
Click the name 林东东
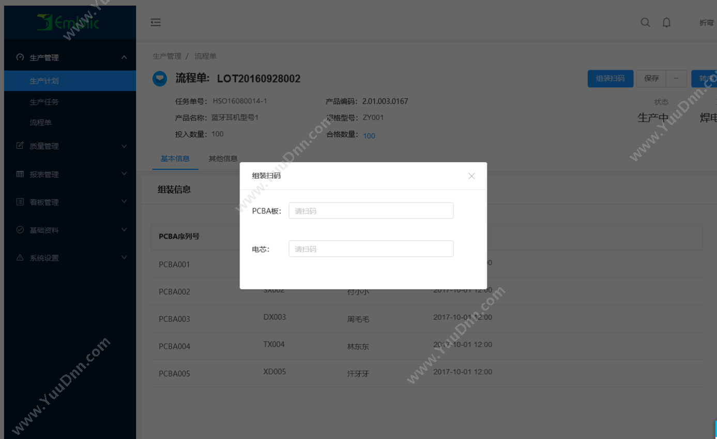pyautogui.click(x=358, y=347)
